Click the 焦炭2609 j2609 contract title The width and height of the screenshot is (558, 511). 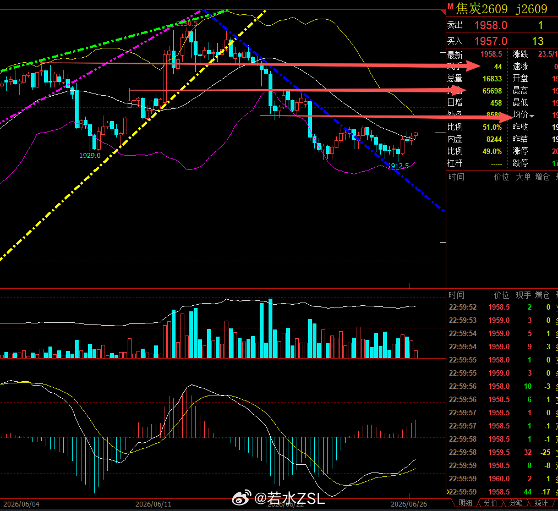tap(501, 9)
